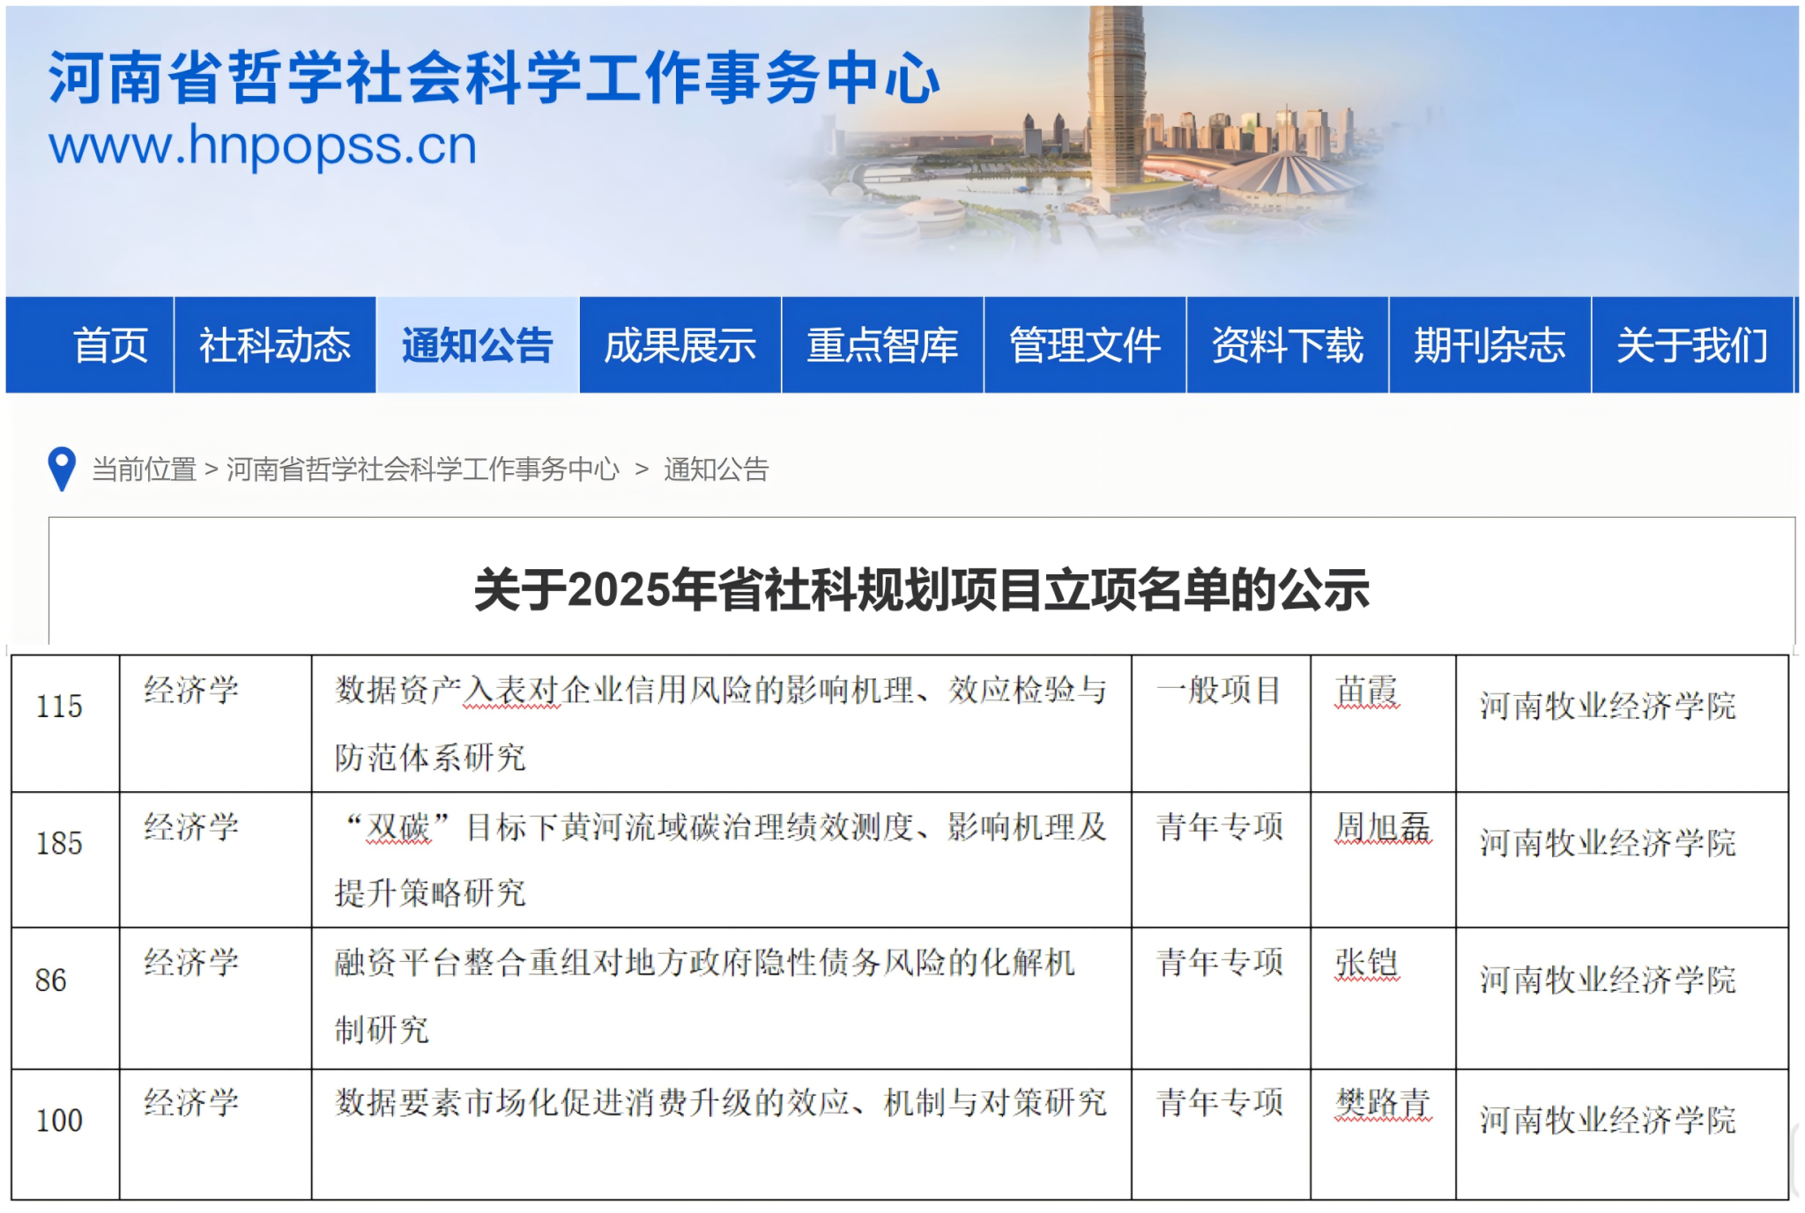1805x1213 pixels.
Task: Click 樊路青 in the last table row
Action: 1382,1103
